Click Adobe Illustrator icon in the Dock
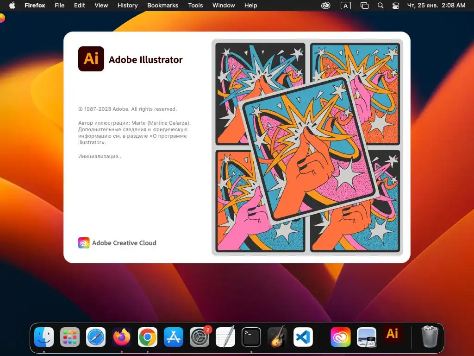474x356 pixels. [392, 334]
